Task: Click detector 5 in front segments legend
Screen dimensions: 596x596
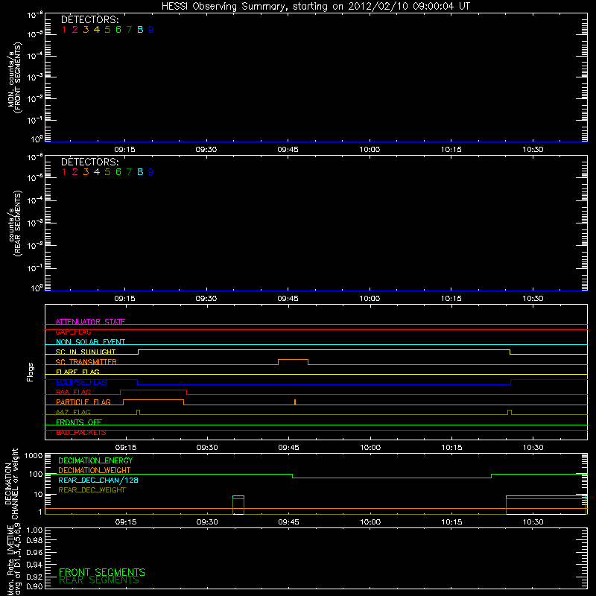Action: click(x=107, y=30)
